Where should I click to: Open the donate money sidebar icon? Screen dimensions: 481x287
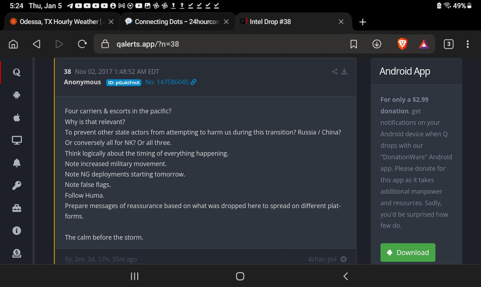(x=17, y=253)
